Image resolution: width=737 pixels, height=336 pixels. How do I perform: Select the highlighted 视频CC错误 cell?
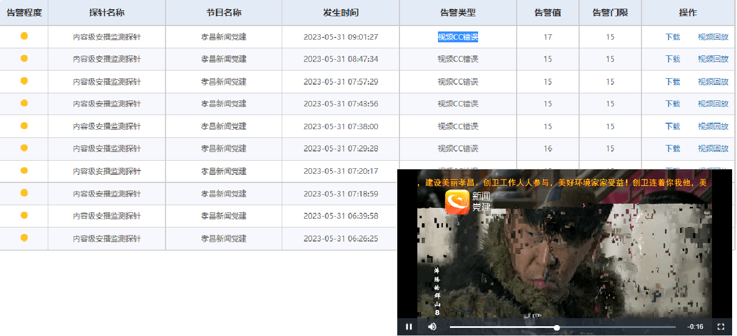(458, 37)
